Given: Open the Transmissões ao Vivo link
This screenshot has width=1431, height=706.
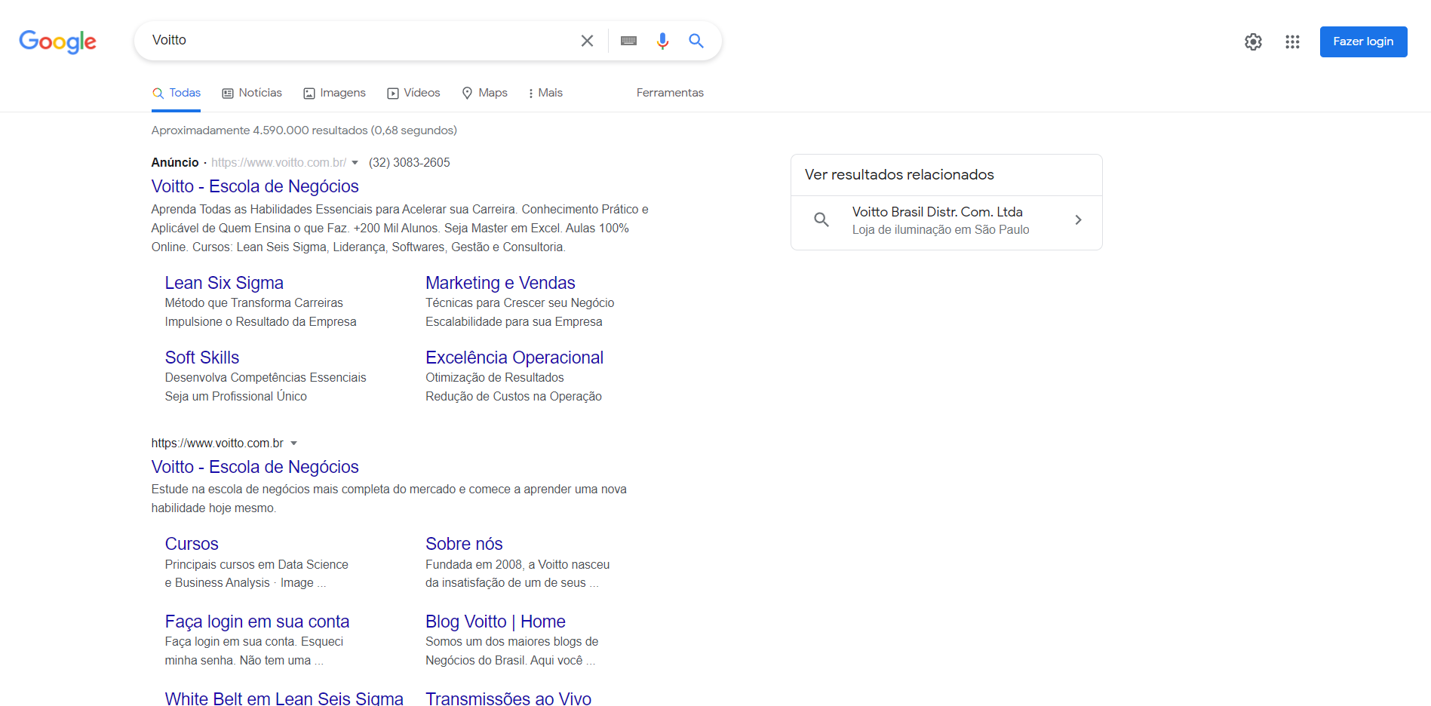Looking at the screenshot, I should tap(508, 698).
